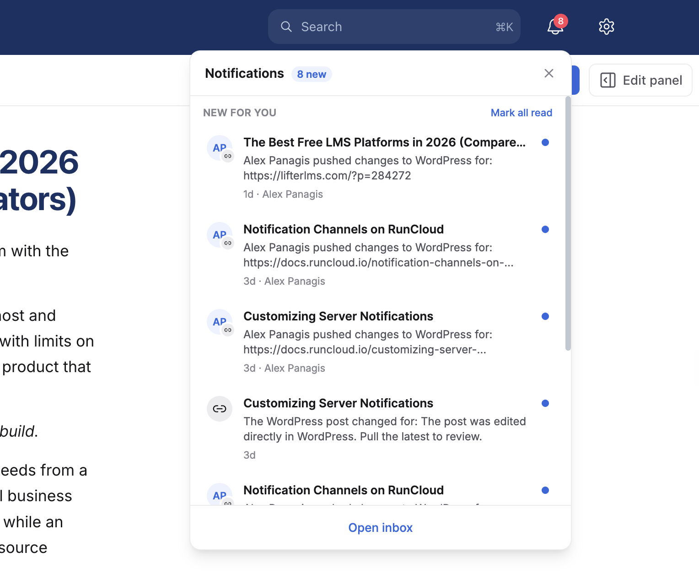This screenshot has width=699, height=574.
Task: Open The Best Free LMS Platforms notification
Action: [380, 168]
